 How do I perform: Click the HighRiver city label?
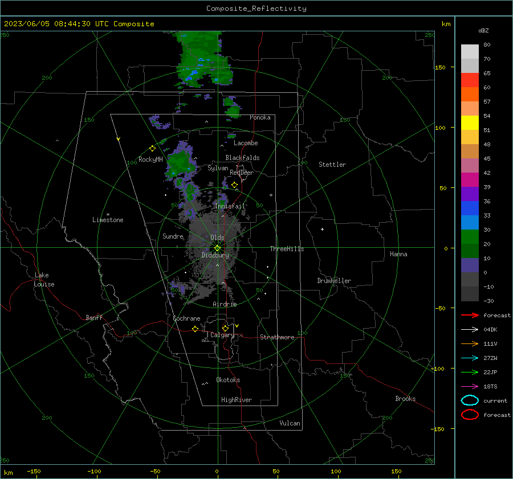pyautogui.click(x=237, y=400)
